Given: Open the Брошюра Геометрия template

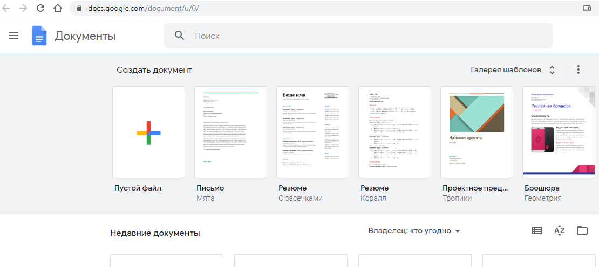Looking at the screenshot, I should (559, 132).
